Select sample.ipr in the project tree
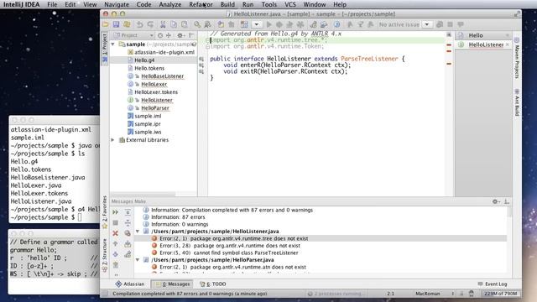Viewport: 537px width, 302px height. click(x=143, y=124)
